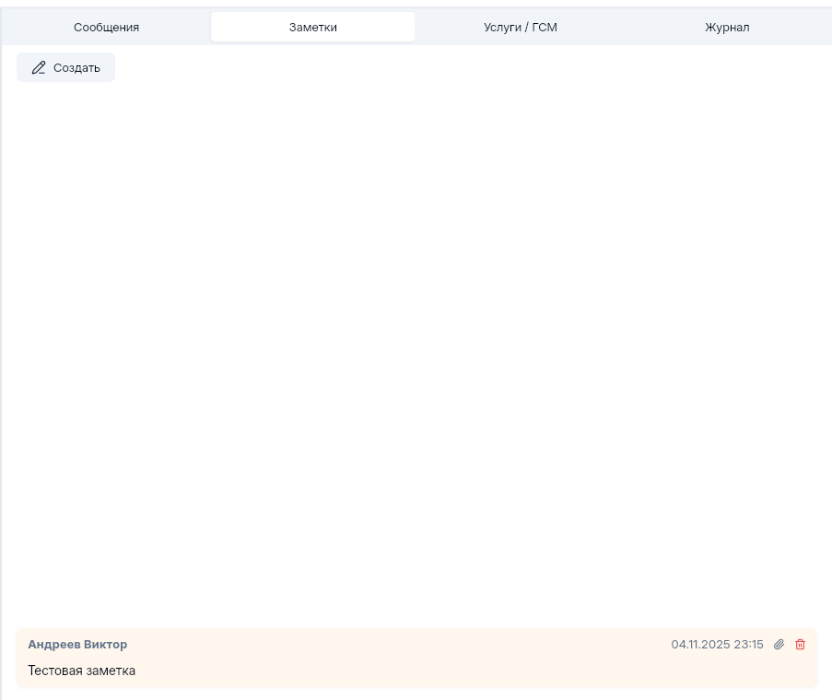Click the author name Андреев Виктор
Image resolution: width=832 pixels, height=700 pixels.
77,645
